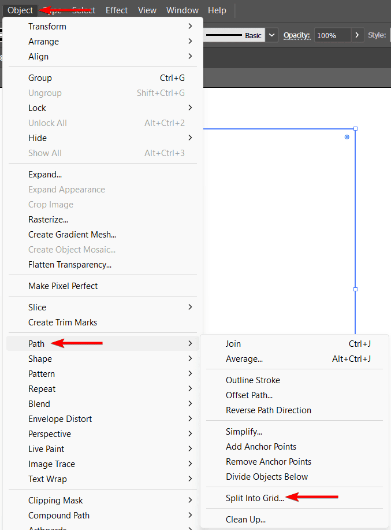Expand the Clipping Mask submenu

[55, 500]
